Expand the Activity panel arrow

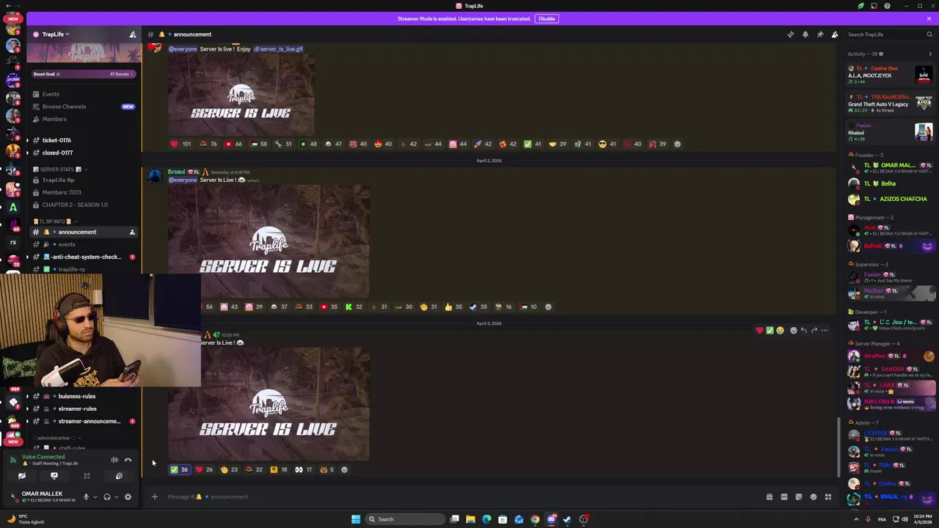click(930, 54)
